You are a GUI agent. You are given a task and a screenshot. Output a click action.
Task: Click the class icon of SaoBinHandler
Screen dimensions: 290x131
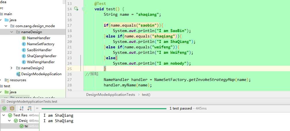pyautogui.click(x=24, y=50)
